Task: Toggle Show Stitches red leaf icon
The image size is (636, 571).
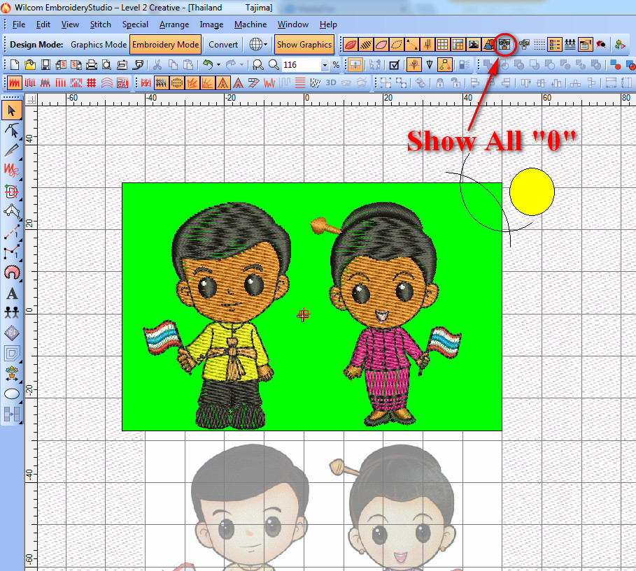Action: coord(351,45)
